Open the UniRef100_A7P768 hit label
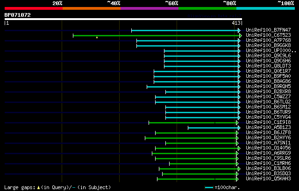The height and width of the screenshot is (191, 299). pos(268,40)
